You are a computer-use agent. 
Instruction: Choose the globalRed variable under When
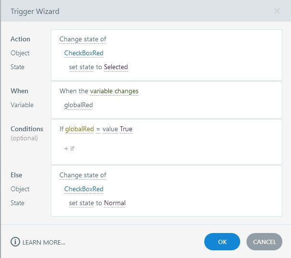click(78, 105)
